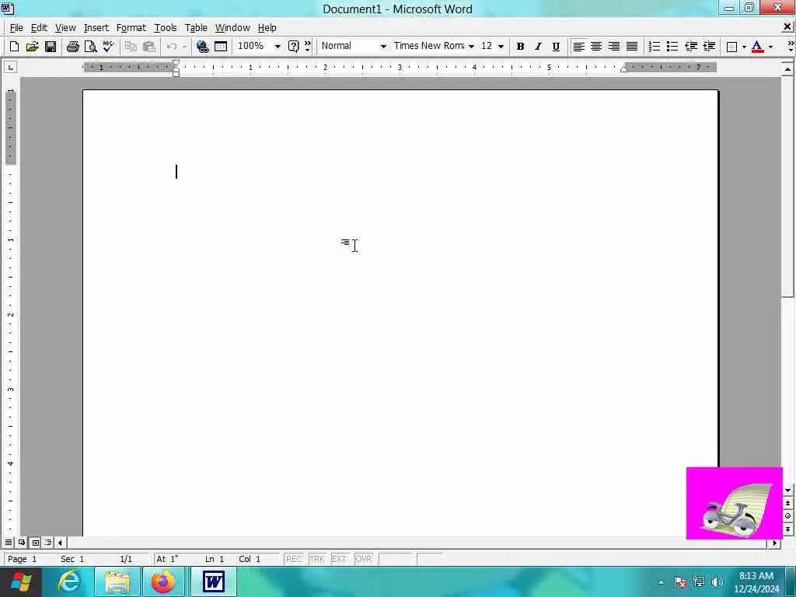
Task: Create a new blank document
Action: click(14, 47)
